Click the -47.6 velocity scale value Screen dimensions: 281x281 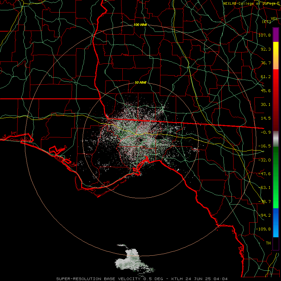pos(264,174)
